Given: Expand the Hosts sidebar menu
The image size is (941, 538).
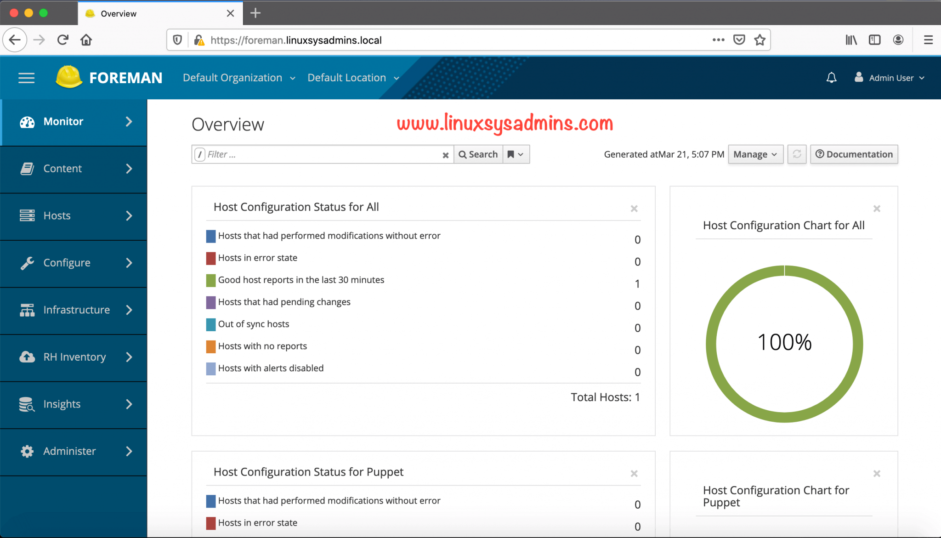Looking at the screenshot, I should (x=74, y=216).
